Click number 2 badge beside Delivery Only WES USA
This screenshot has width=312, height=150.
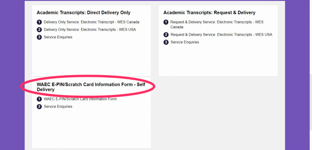39,30
